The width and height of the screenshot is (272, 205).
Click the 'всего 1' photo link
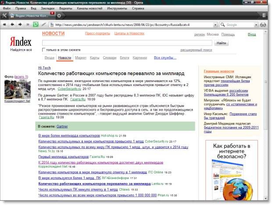tap(21, 77)
